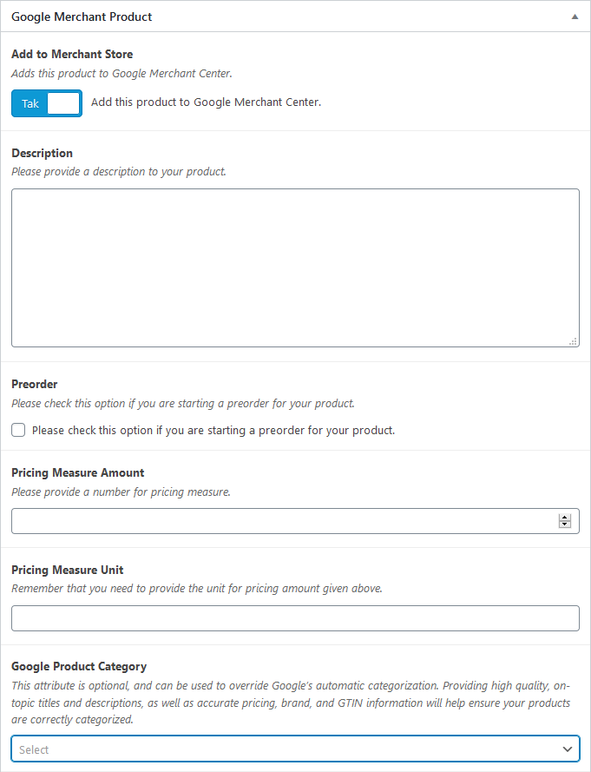The width and height of the screenshot is (591, 772).
Task: Click the bold 'Description' field label
Action: [42, 153]
